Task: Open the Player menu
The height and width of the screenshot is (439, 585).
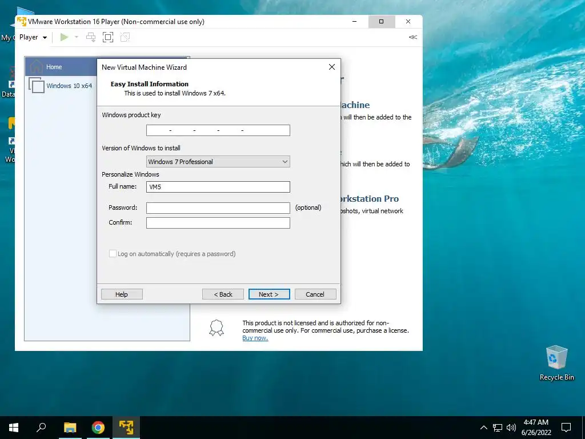Action: pos(33,37)
